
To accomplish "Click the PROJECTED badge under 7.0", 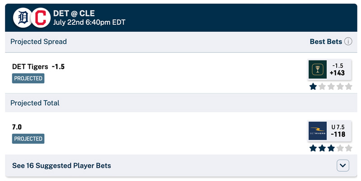I will pos(28,139).
